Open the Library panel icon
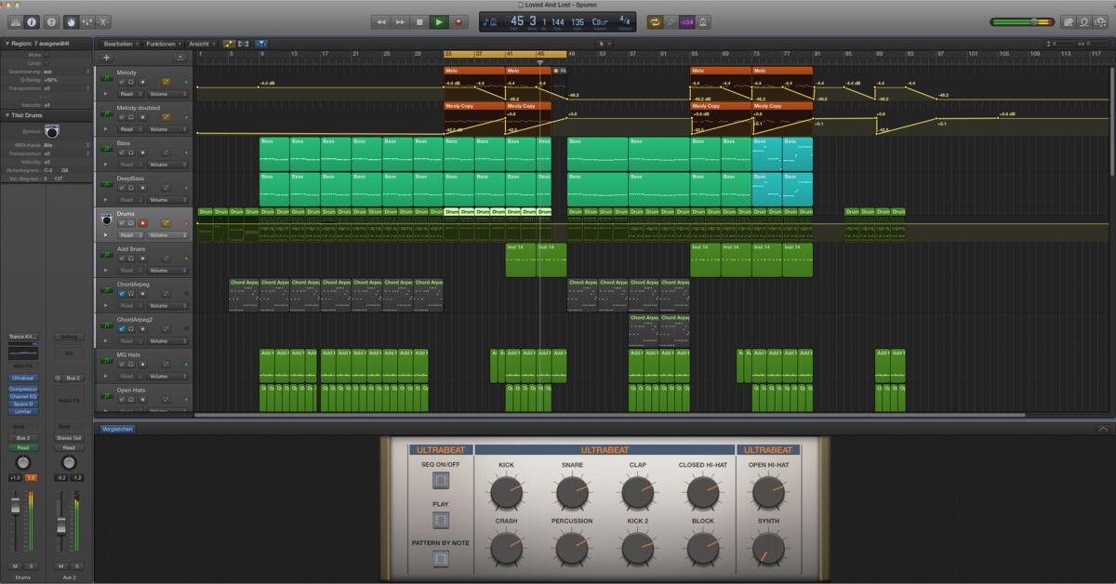 (x=15, y=21)
